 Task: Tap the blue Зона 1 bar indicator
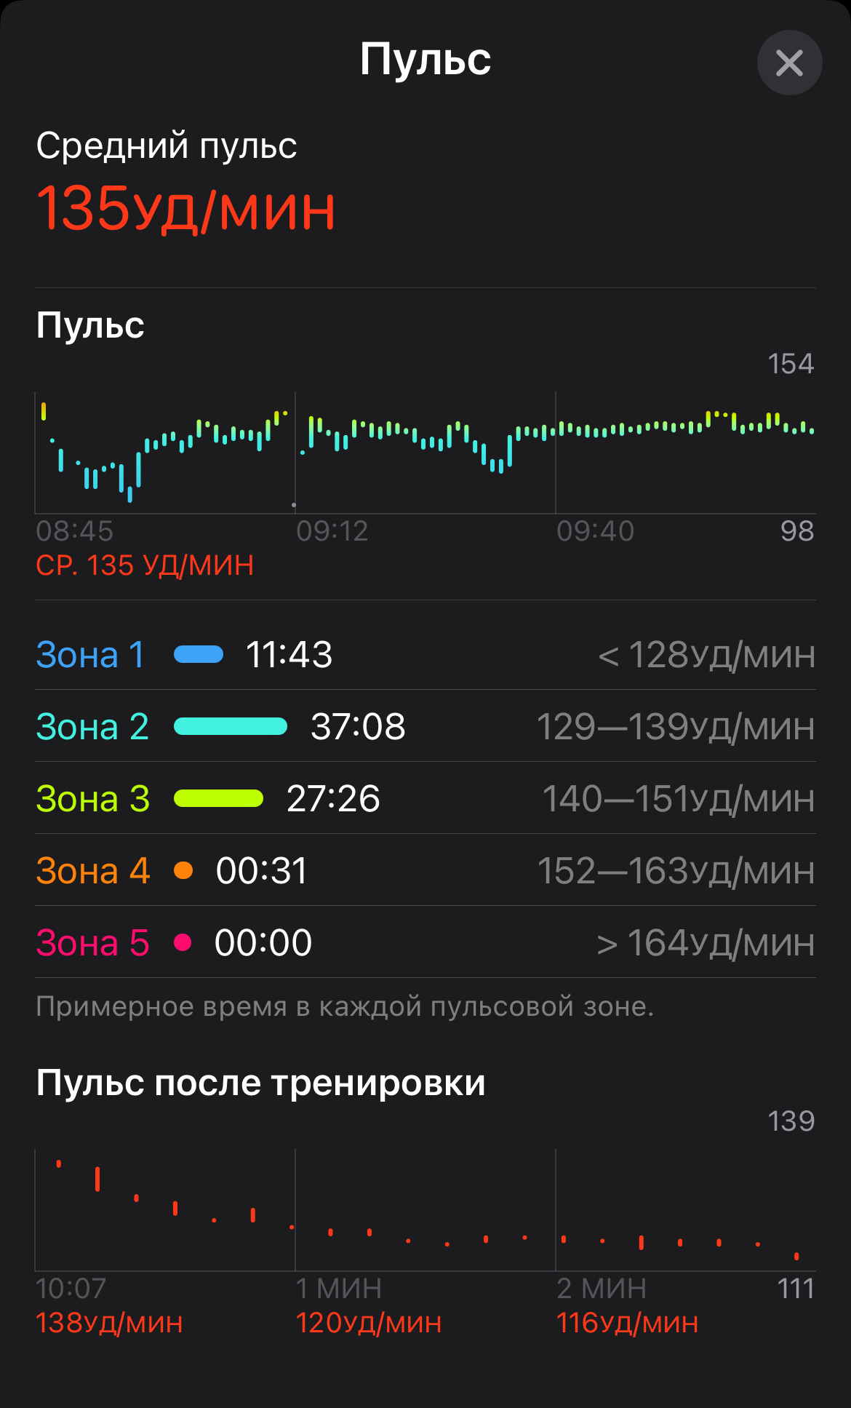click(x=199, y=654)
